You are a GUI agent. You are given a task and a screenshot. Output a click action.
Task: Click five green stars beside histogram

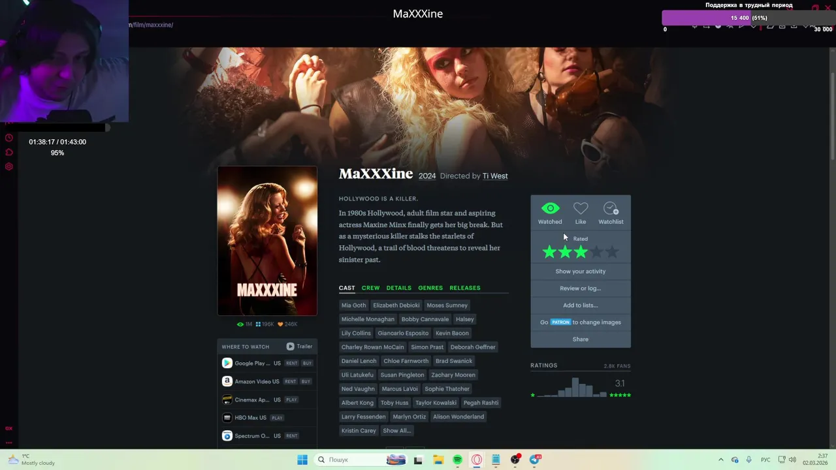[620, 395]
